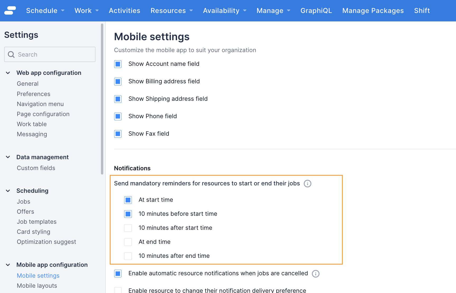The height and width of the screenshot is (293, 456).
Task: Enable reminders 10 minutes after start time
Action: [x=128, y=228]
